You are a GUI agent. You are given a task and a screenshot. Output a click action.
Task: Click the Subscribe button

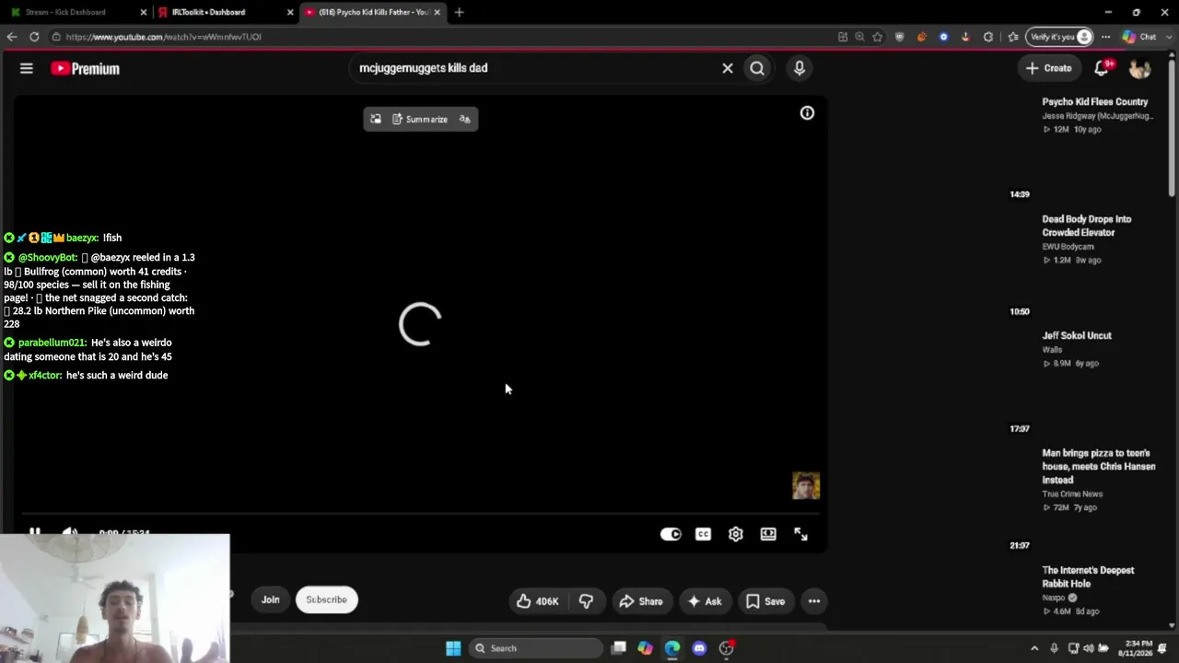click(x=326, y=599)
